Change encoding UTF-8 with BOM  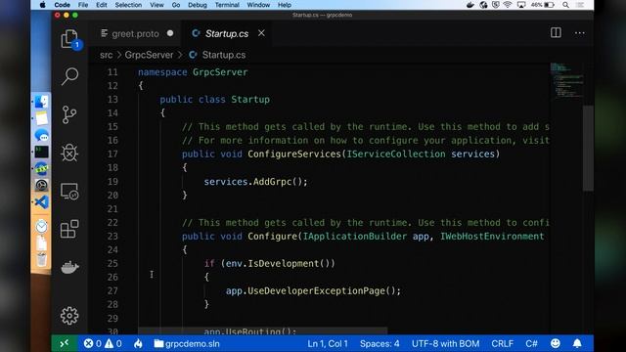[446, 343]
